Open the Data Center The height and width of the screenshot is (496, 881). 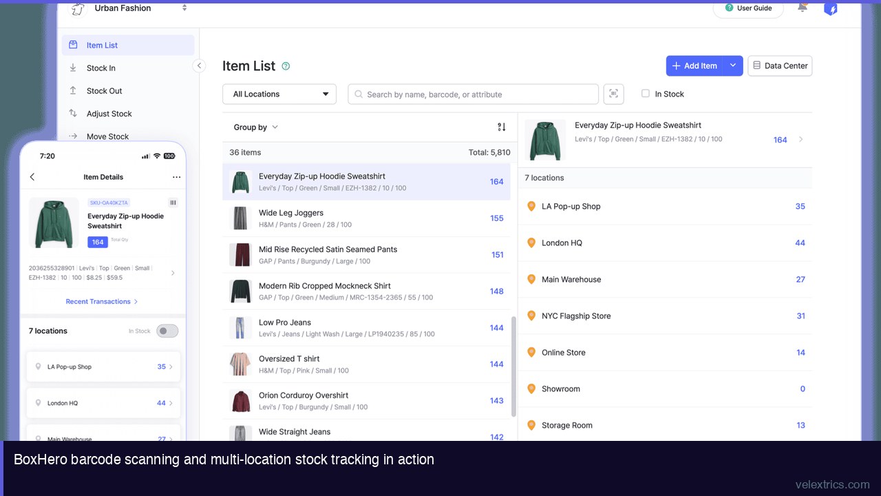click(x=780, y=65)
